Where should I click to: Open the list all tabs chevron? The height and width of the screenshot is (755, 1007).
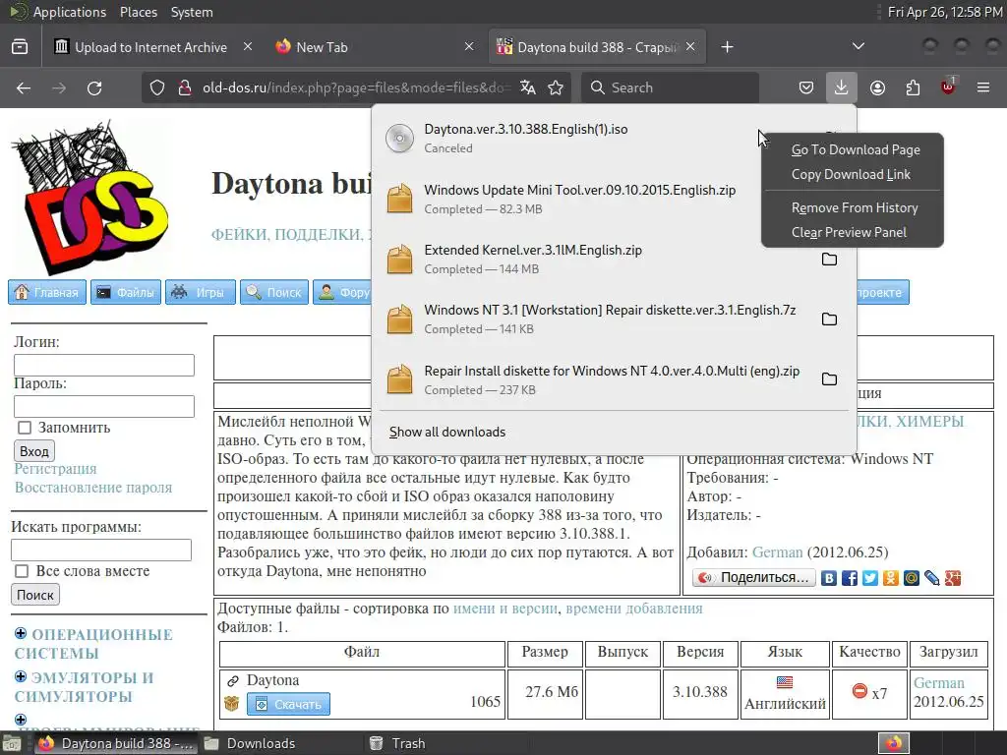pyautogui.click(x=858, y=46)
